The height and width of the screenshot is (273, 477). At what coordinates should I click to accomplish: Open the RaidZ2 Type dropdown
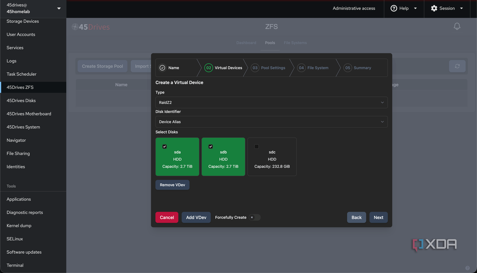coord(272,103)
